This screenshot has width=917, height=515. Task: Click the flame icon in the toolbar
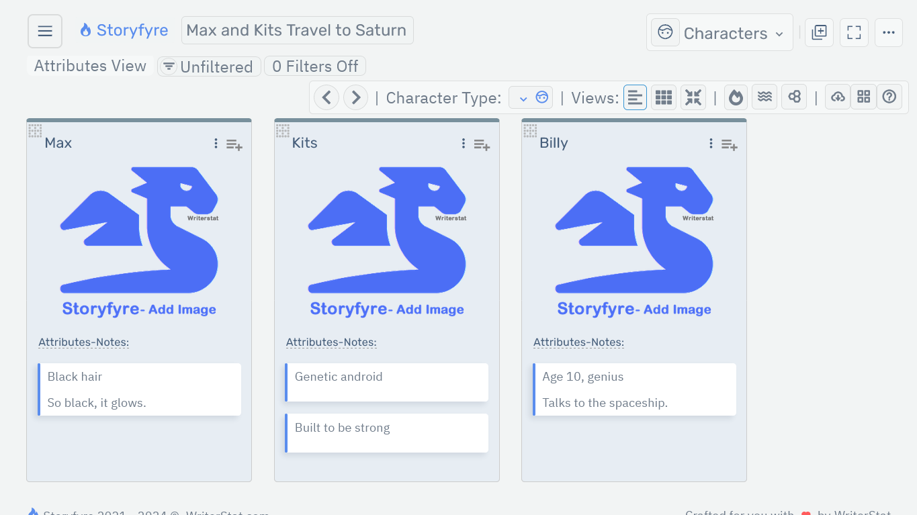[x=736, y=97]
